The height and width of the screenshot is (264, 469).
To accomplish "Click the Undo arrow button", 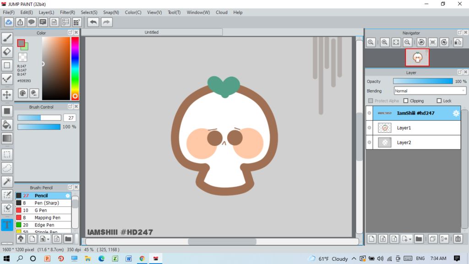I will (x=93, y=22).
